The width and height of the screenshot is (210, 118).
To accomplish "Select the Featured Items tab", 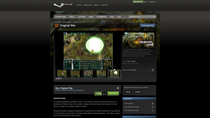I will [60, 17].
